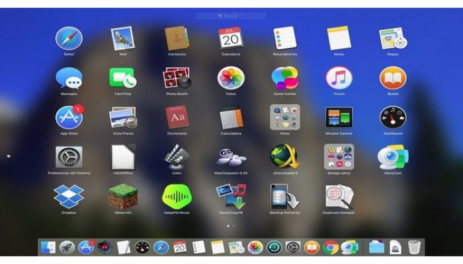Launch MacCinepaint-0.24
This screenshot has width=463, height=264.
pyautogui.click(x=231, y=157)
